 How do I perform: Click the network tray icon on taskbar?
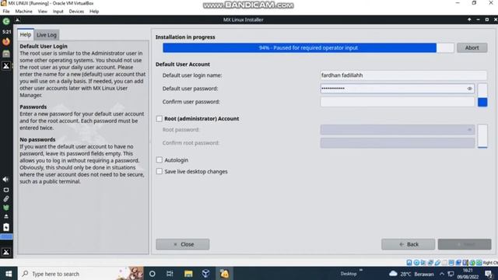point(451,274)
